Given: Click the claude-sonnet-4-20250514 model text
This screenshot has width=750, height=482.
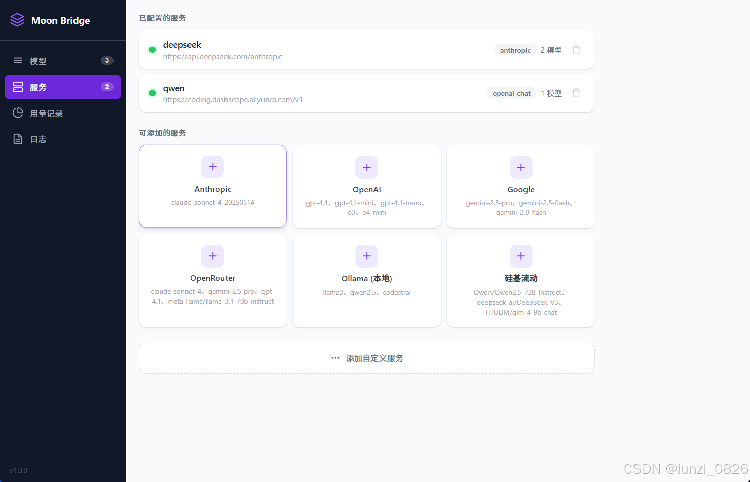Looking at the screenshot, I should (213, 202).
